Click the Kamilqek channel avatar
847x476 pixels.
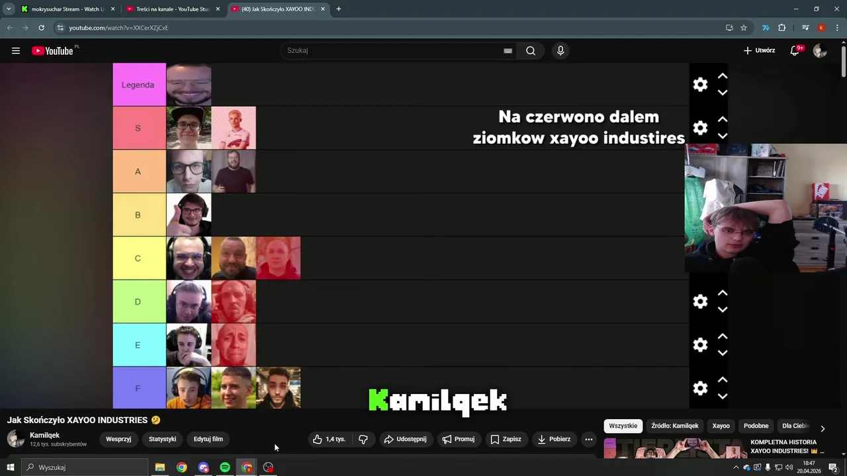pos(16,438)
